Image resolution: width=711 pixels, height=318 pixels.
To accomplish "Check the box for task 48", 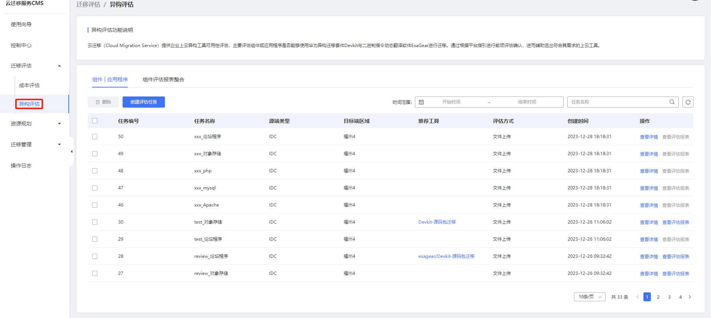I will 95,171.
